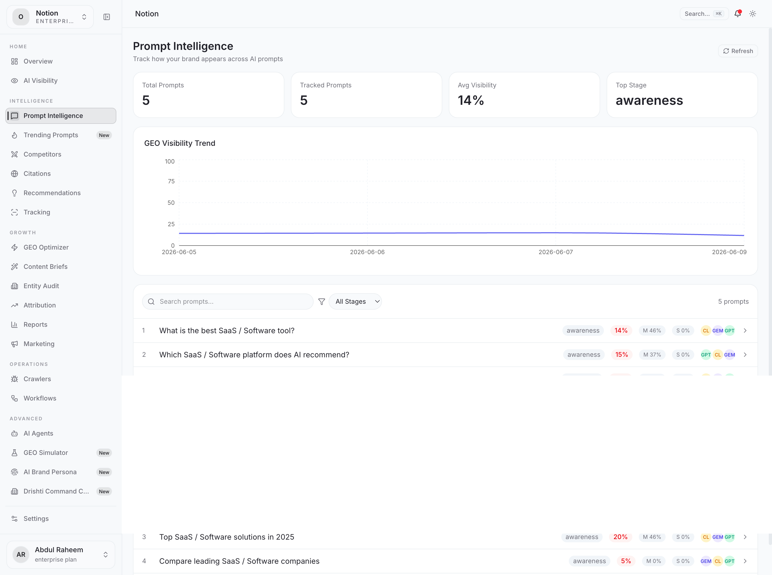772x575 pixels.
Task: Open the global Search box
Action: tap(704, 14)
